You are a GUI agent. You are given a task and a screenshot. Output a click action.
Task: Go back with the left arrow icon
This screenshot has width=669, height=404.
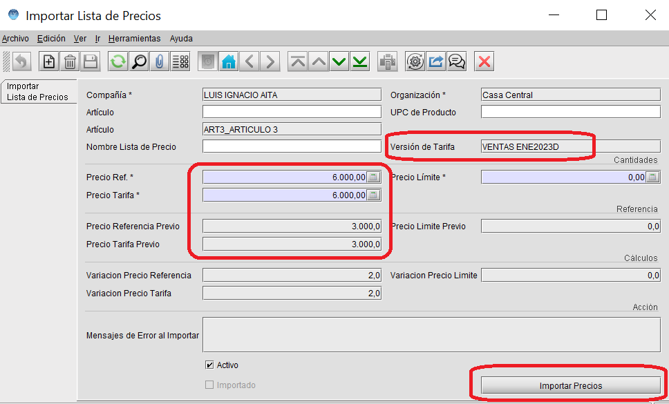pyautogui.click(x=249, y=61)
